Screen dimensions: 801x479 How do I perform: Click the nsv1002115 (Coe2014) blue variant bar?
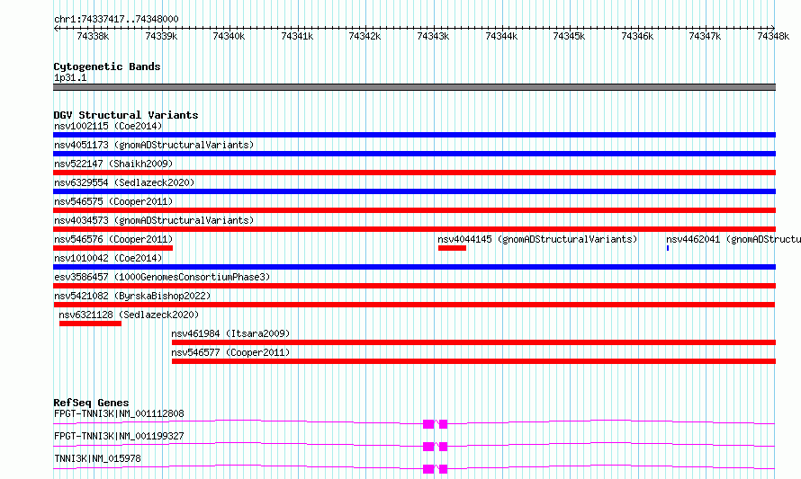click(414, 135)
